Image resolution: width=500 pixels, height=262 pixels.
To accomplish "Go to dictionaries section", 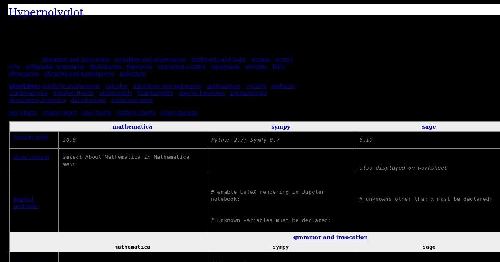I will tap(105, 67).
